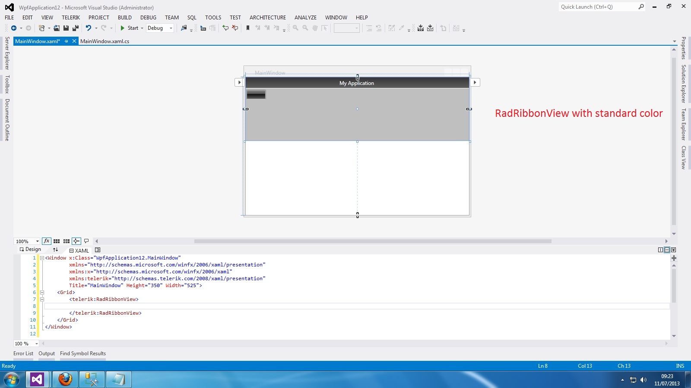Toggle the designer annotation bubble icon
The image size is (691, 388).
tap(86, 241)
